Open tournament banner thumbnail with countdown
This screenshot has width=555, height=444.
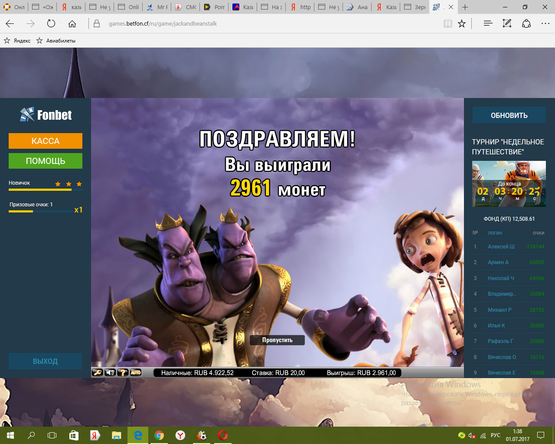pyautogui.click(x=509, y=184)
